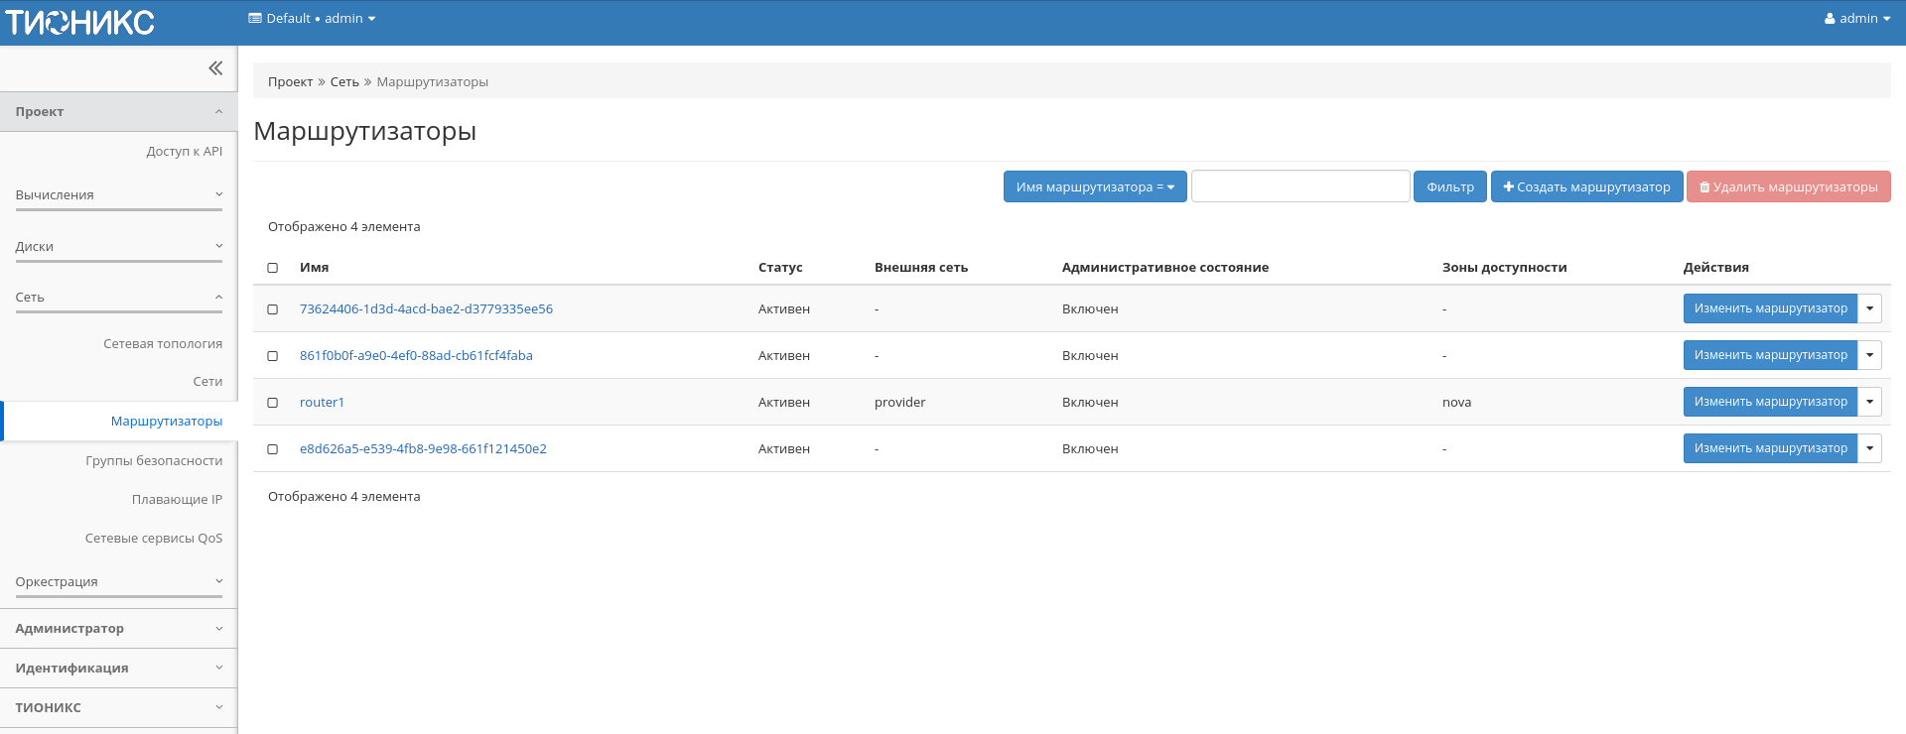Open the admin user menu
Screen dimensions: 1906x734
1856,19
